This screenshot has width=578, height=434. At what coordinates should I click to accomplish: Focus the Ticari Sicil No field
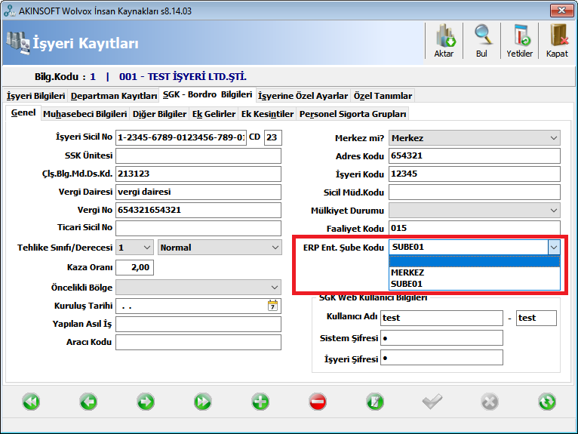(x=198, y=228)
